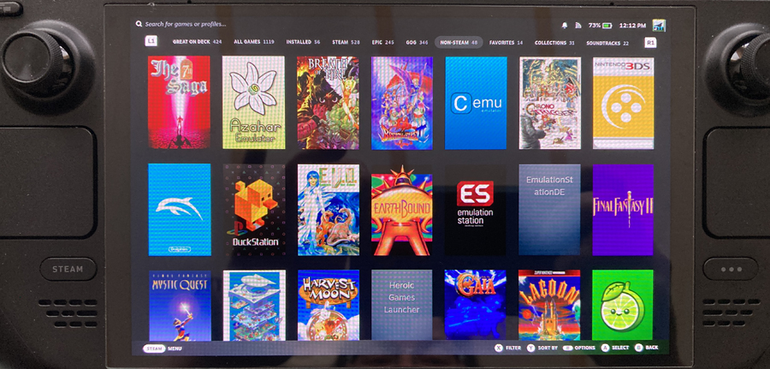Switch to the Great on Deck tab
Screen dimensions: 770x369
(197, 41)
